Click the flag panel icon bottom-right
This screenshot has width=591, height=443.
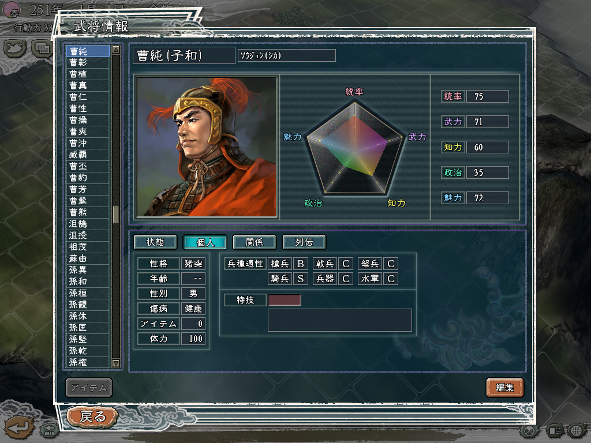click(553, 430)
